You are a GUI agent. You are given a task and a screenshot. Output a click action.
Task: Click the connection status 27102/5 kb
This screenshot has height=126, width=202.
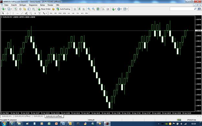coord(191,120)
